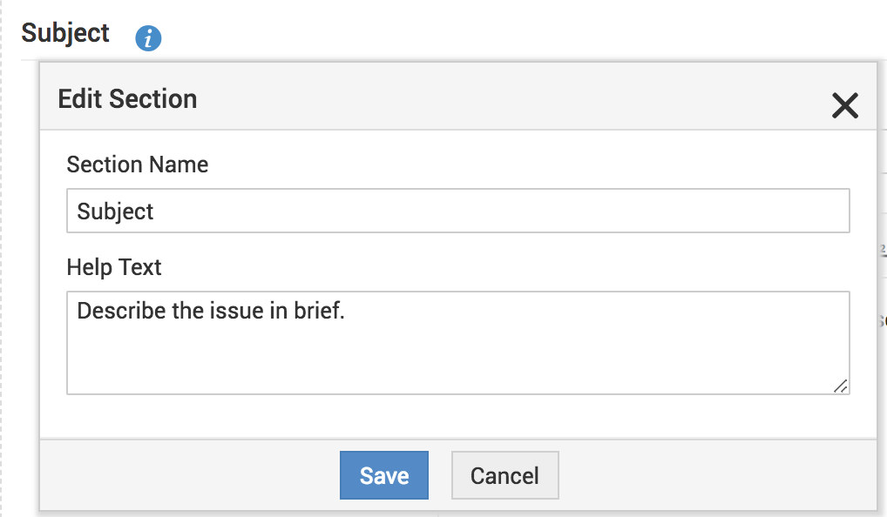This screenshot has height=517, width=887.
Task: Click the textarea resize handle
Action: coord(840,386)
